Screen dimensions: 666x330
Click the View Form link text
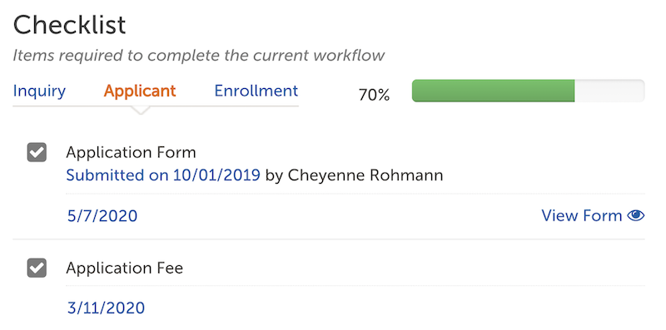pyautogui.click(x=581, y=216)
